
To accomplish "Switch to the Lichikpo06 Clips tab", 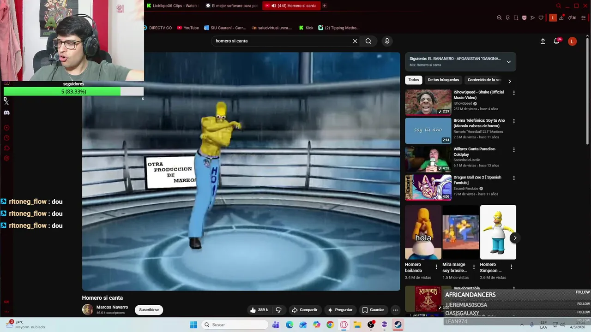I will pyautogui.click(x=172, y=6).
